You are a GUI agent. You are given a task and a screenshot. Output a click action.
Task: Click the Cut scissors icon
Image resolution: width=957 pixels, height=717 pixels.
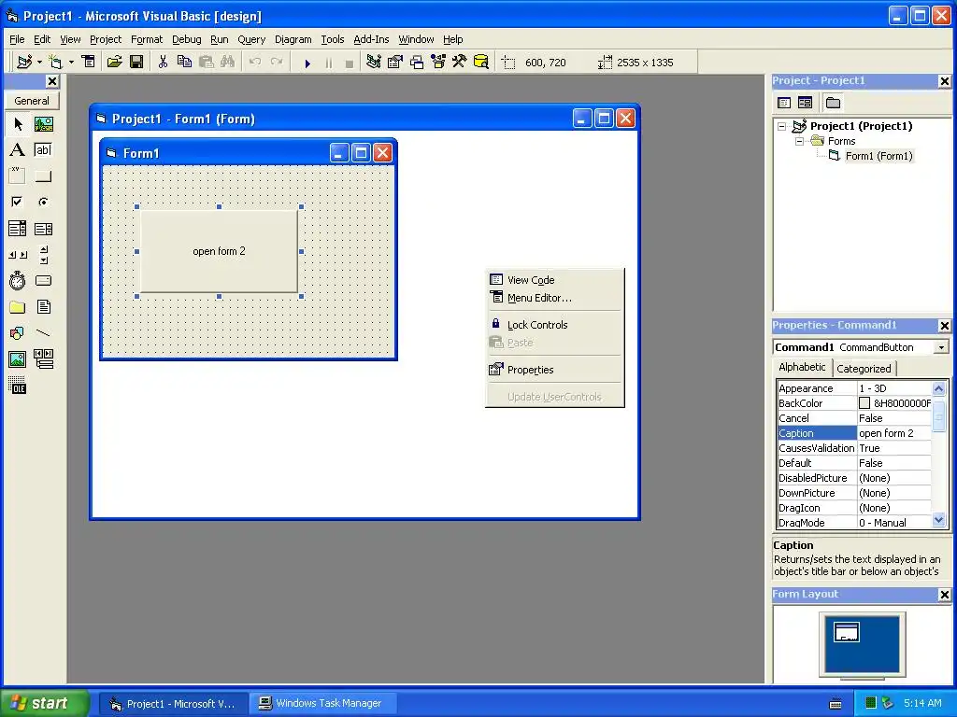tap(163, 63)
